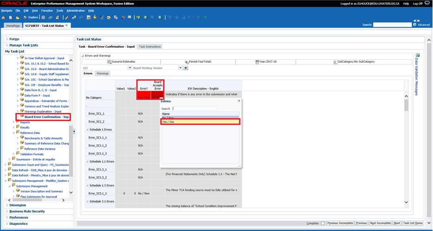Image resolution: width=433 pixels, height=231 pixels.
Task: Click the Log Off link
Action: click(x=417, y=4)
